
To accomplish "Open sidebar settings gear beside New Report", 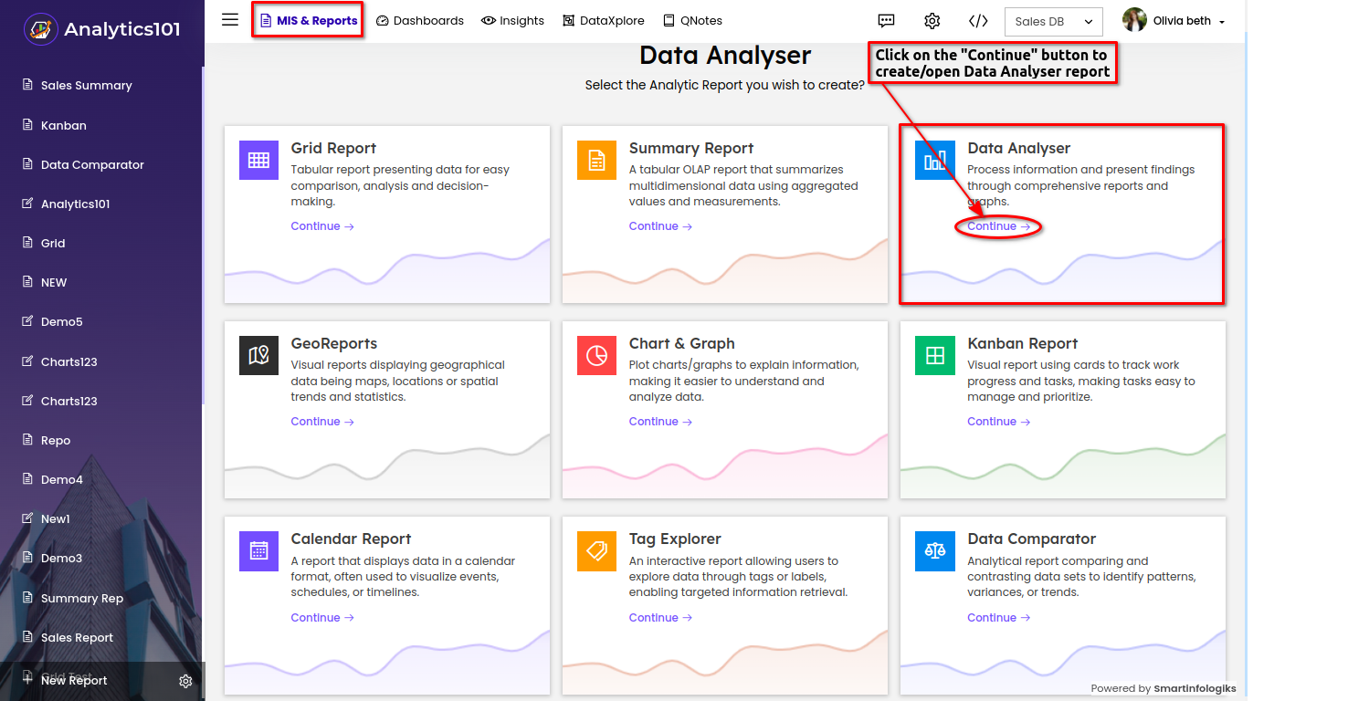I will point(185,681).
